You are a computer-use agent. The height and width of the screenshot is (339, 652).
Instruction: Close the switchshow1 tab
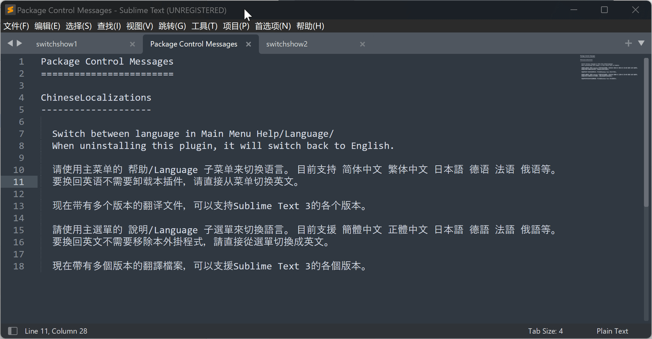(132, 44)
